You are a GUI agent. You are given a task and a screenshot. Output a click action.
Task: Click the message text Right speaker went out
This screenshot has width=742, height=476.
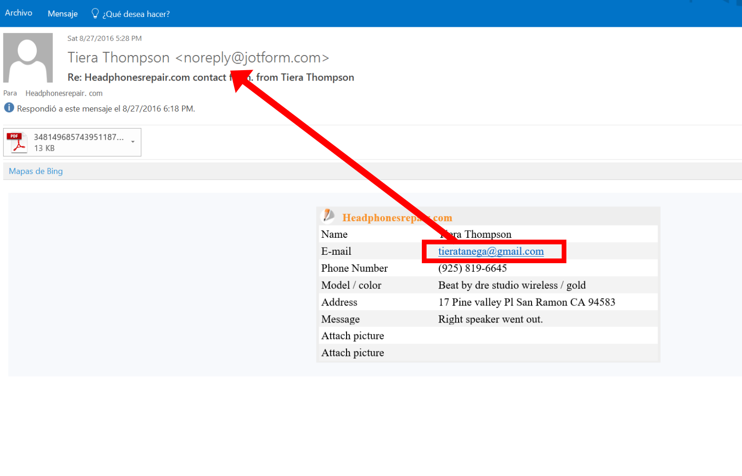pos(490,319)
